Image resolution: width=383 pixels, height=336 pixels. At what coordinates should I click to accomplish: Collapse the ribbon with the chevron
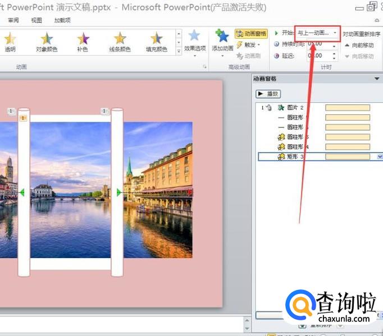pyautogui.click(x=377, y=20)
